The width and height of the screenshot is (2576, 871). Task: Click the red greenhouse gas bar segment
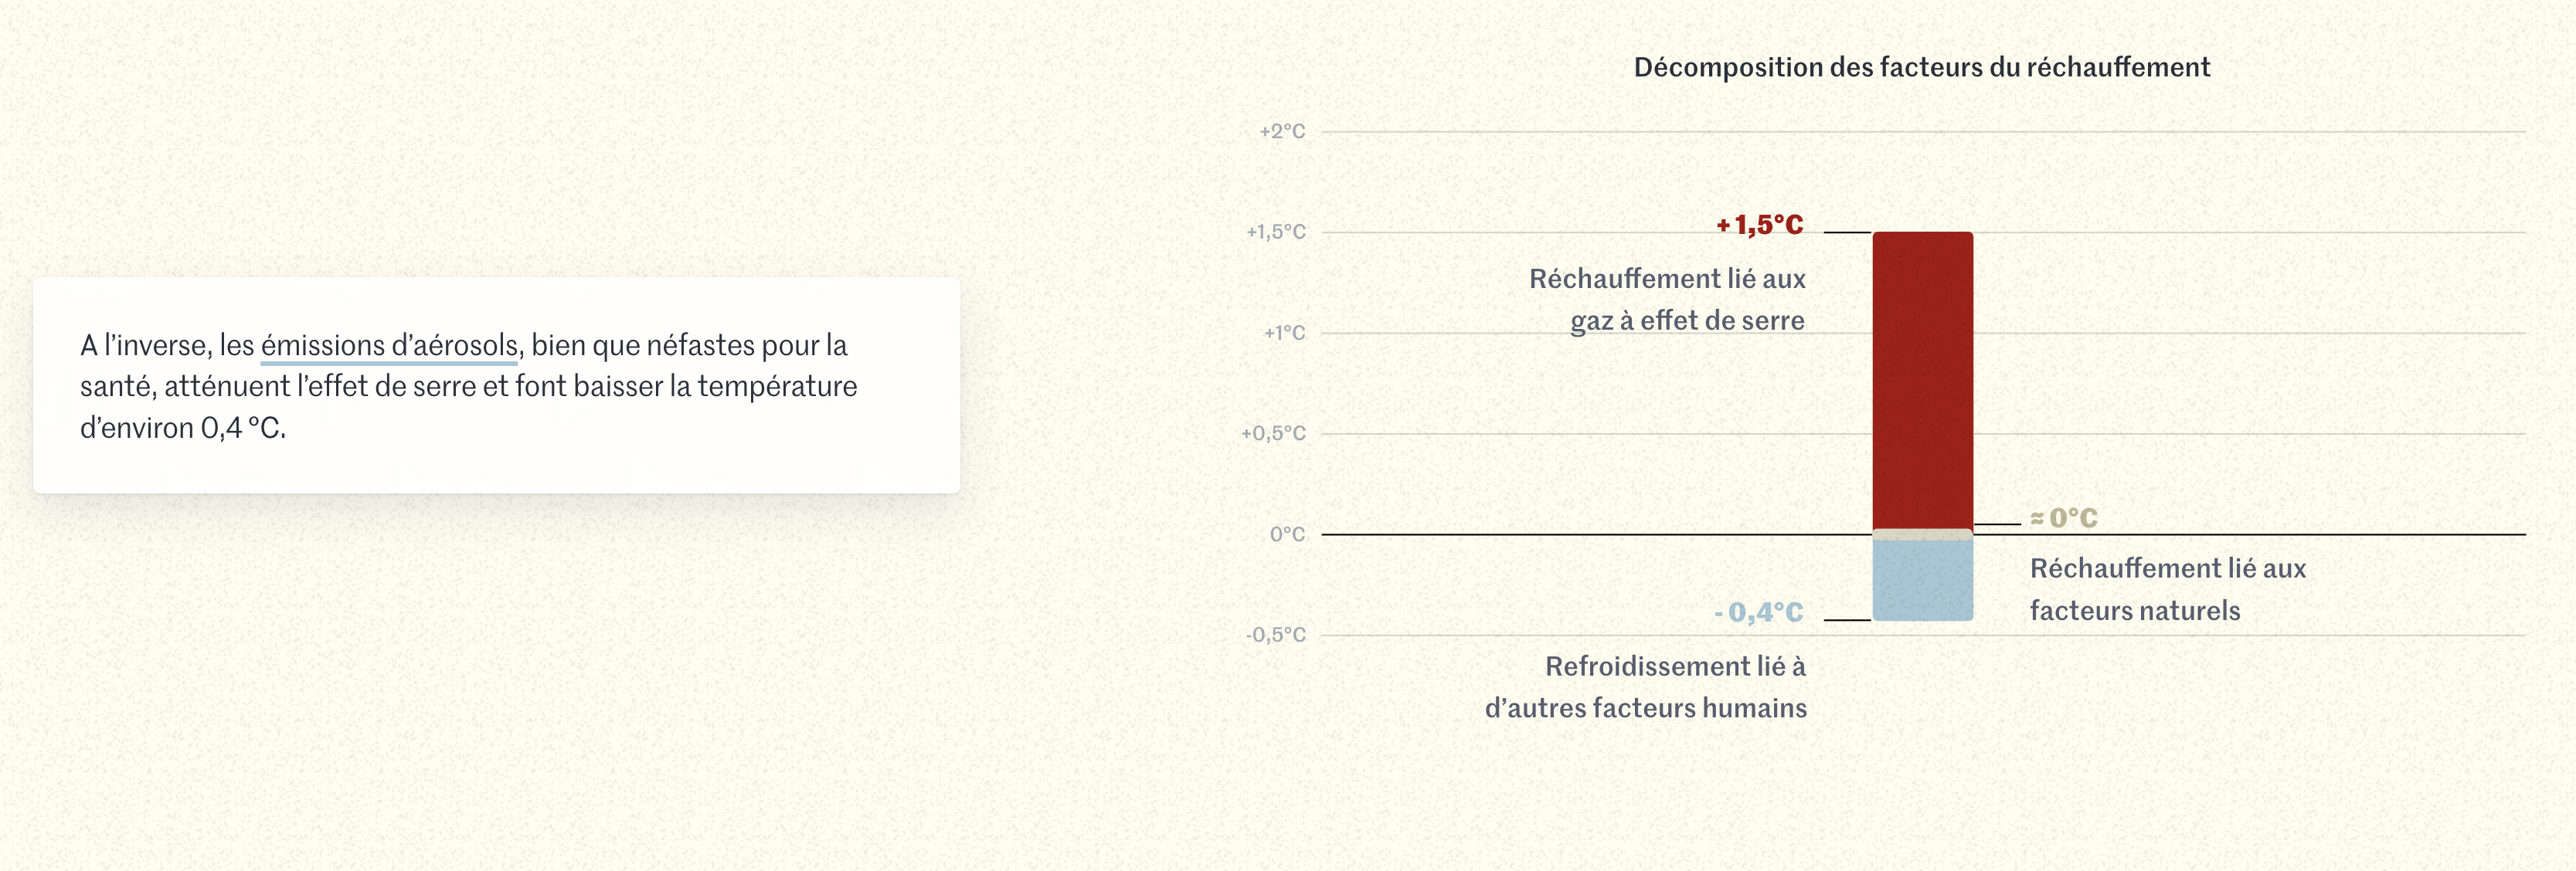pyautogui.click(x=1922, y=381)
